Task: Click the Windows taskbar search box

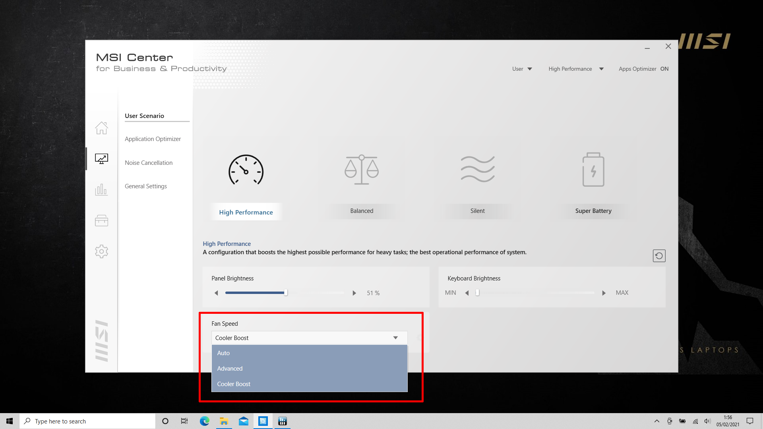Action: click(x=87, y=421)
